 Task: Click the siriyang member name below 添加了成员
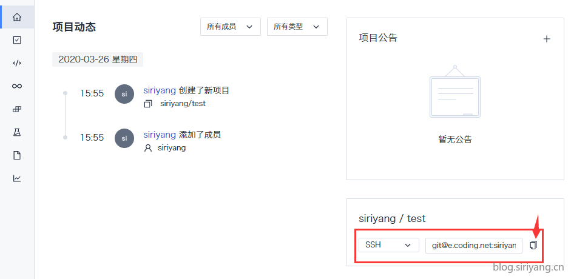172,147
